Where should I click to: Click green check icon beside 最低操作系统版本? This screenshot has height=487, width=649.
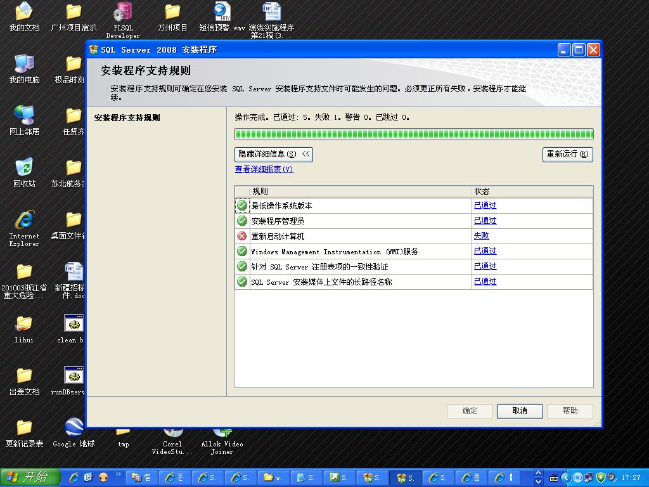click(x=242, y=205)
